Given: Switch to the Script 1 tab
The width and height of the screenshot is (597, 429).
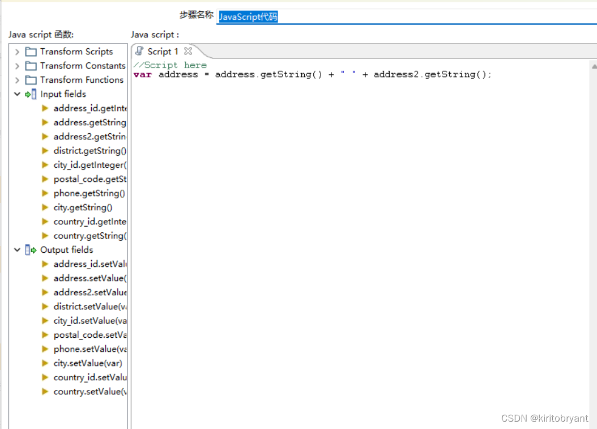Looking at the screenshot, I should (x=163, y=51).
